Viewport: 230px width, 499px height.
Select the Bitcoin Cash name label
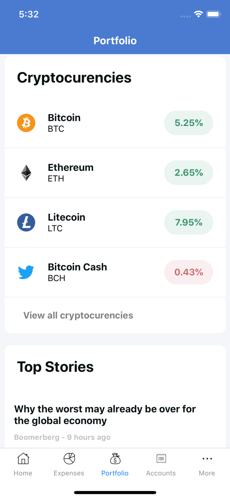click(x=77, y=267)
